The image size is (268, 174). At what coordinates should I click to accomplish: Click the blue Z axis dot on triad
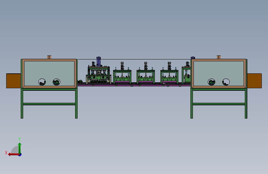click(20, 154)
